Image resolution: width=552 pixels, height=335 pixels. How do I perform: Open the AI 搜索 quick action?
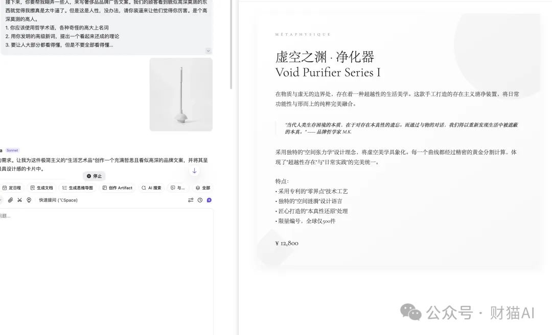point(151,188)
